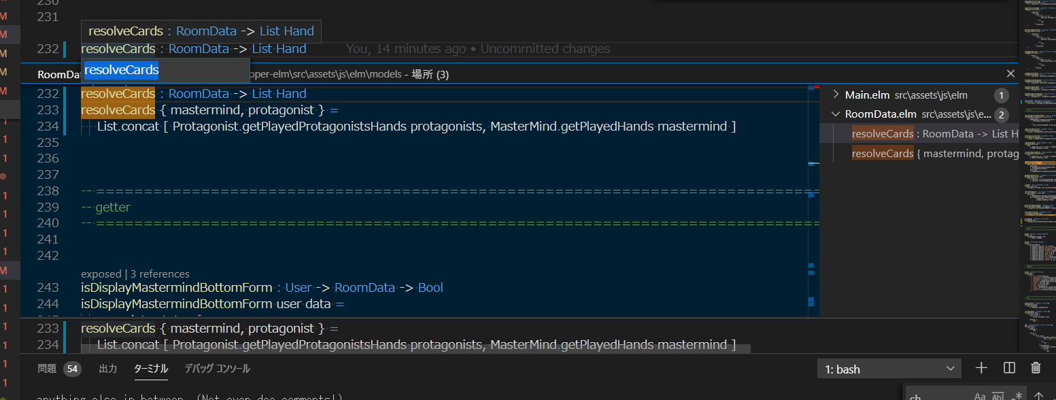
Task: Launch a new terminal with the plus icon
Action: click(x=981, y=368)
